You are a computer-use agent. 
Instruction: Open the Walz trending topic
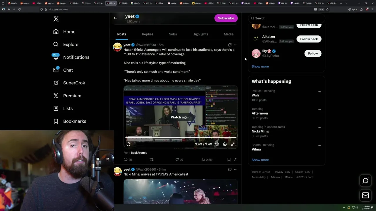point(256,95)
